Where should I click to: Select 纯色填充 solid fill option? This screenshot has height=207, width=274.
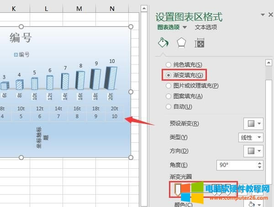[169, 65]
